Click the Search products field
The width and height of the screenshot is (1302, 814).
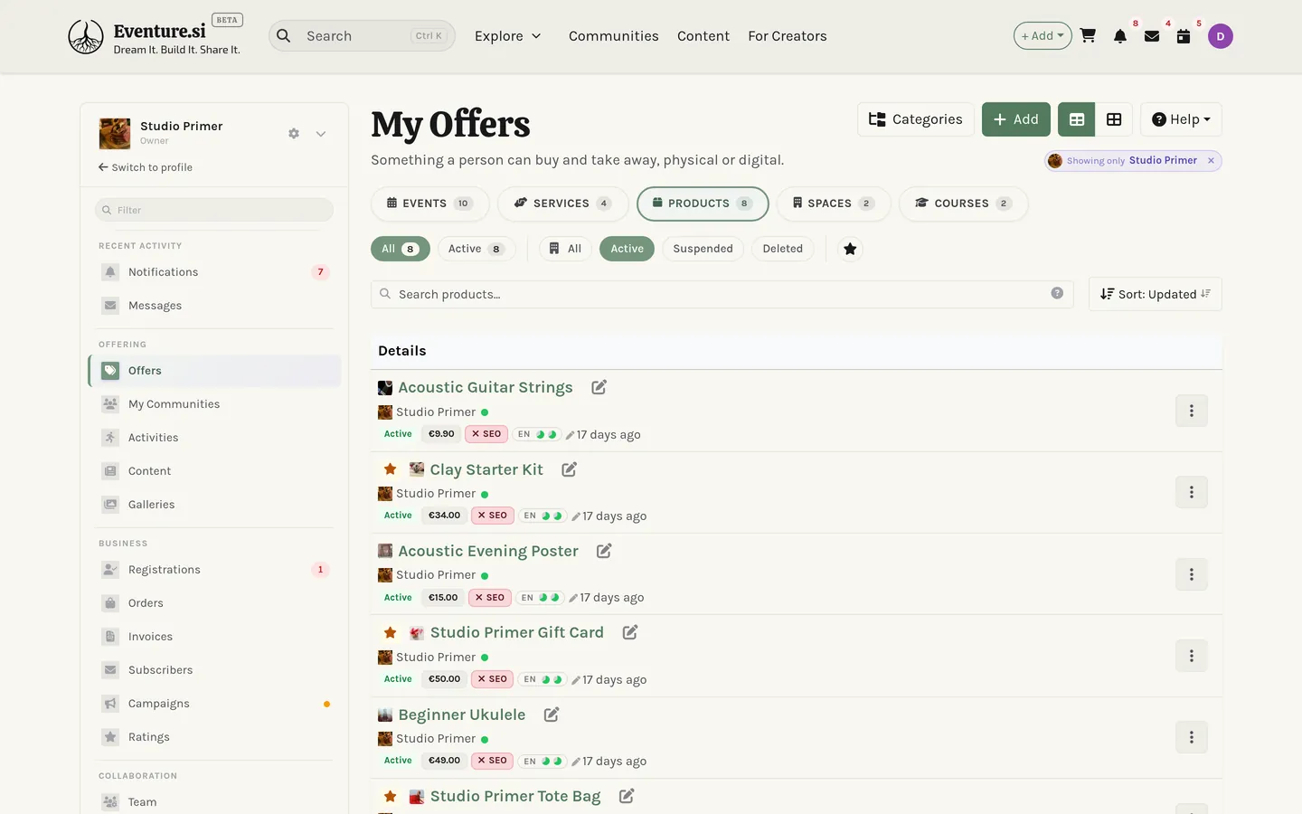tap(722, 294)
